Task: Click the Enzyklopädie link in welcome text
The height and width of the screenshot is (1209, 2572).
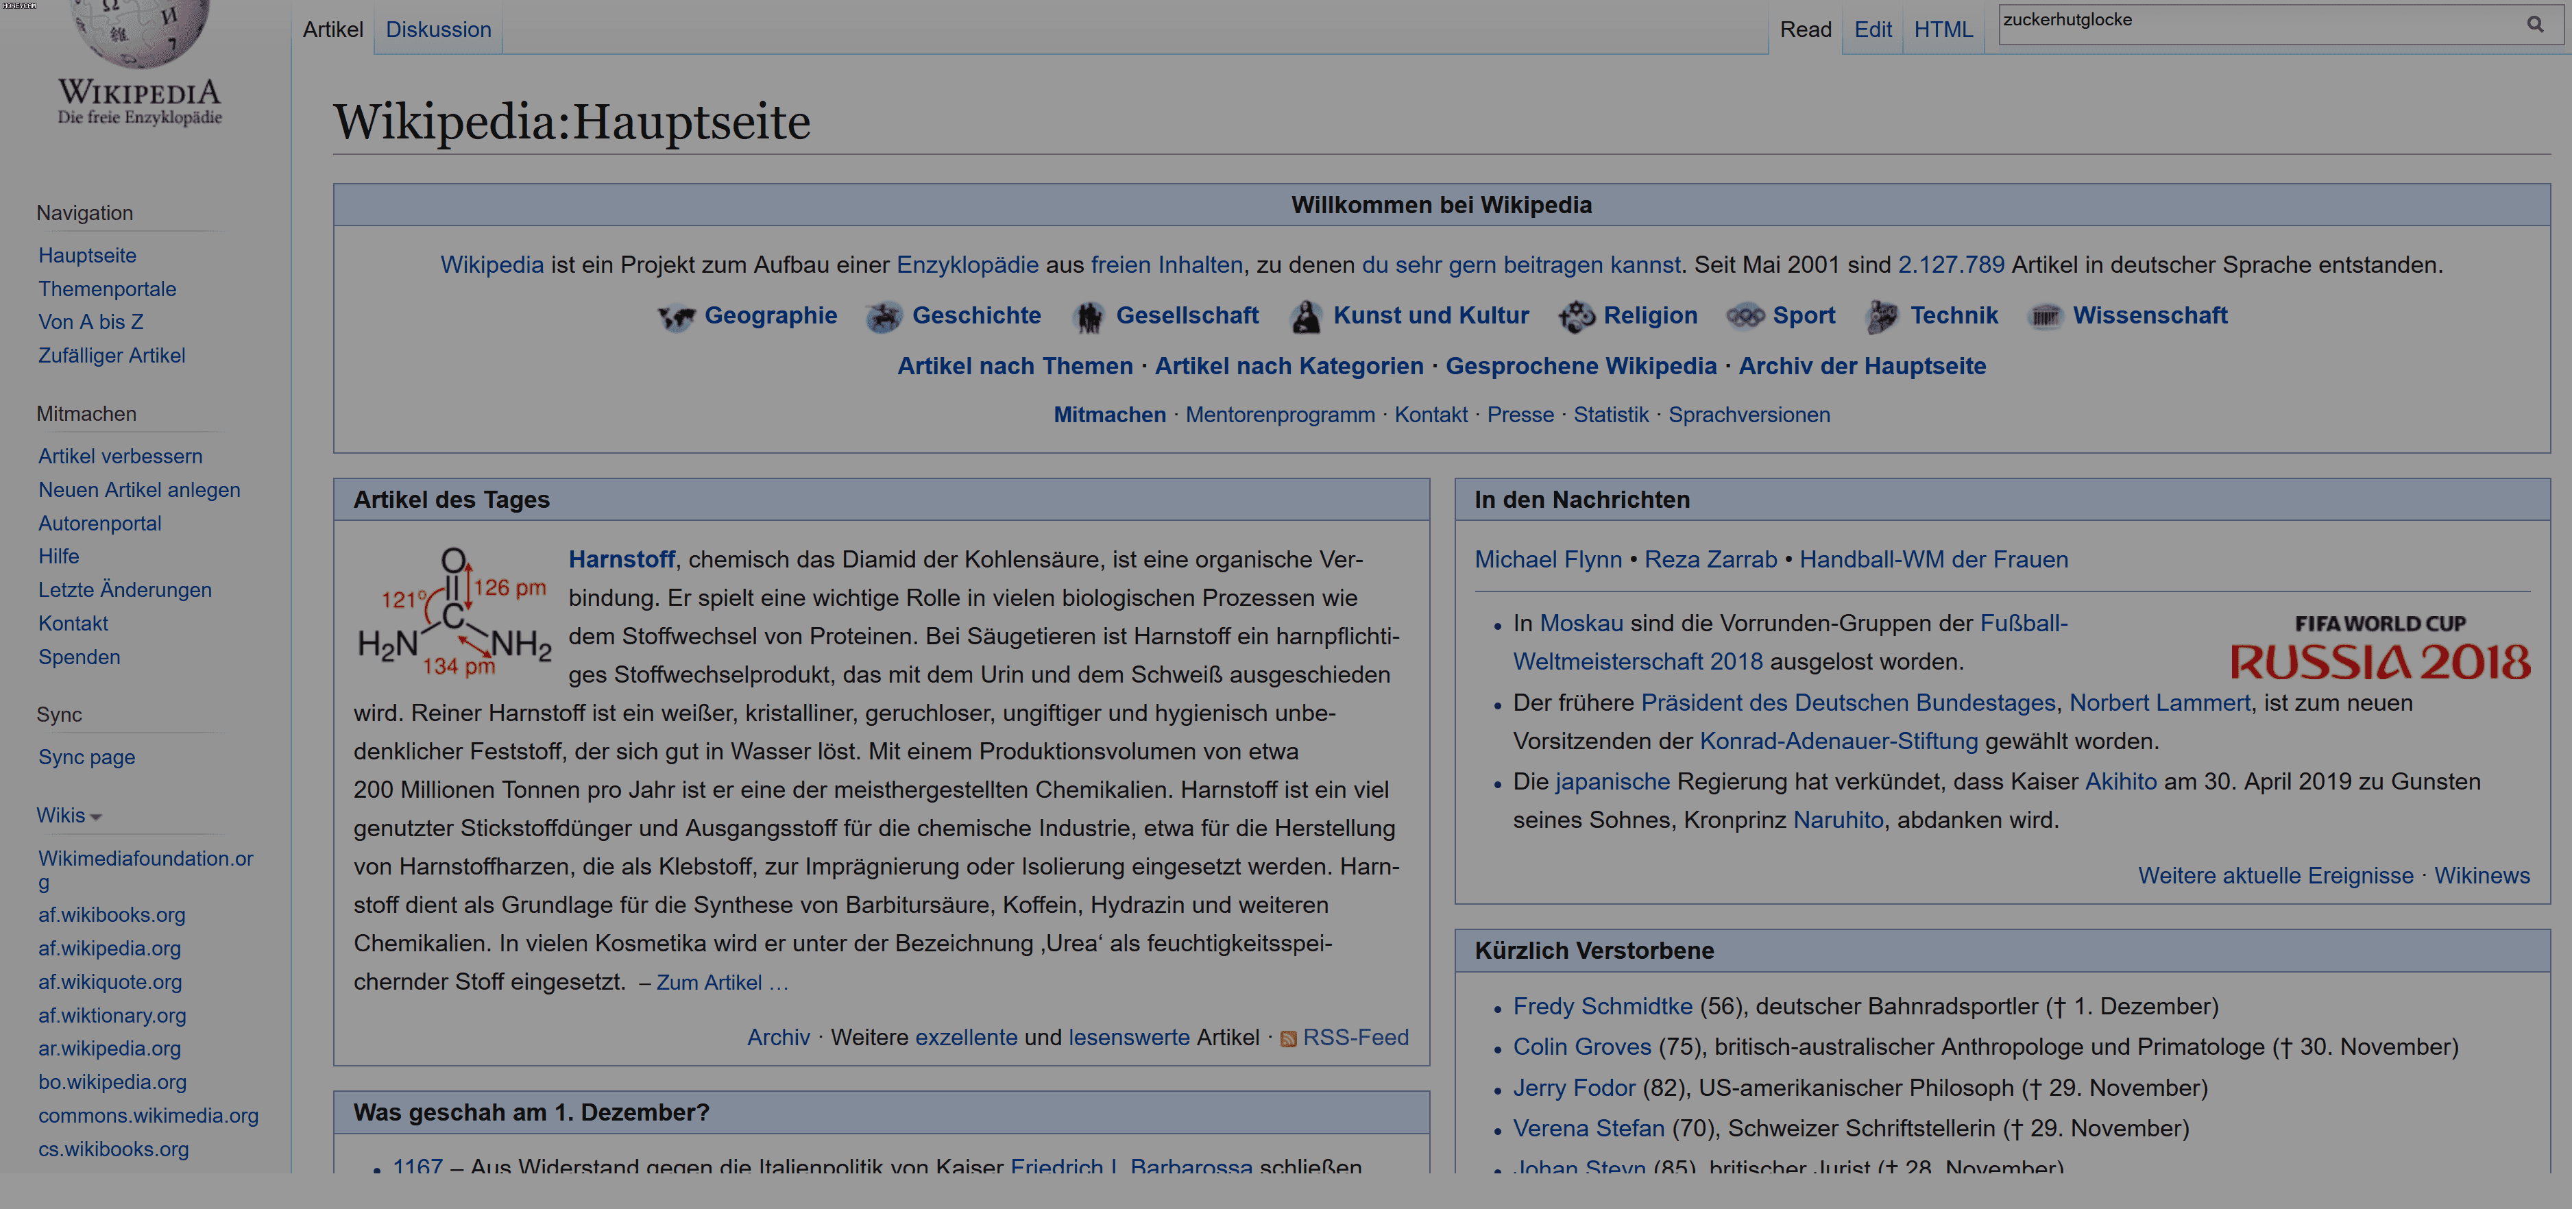Action: click(967, 265)
